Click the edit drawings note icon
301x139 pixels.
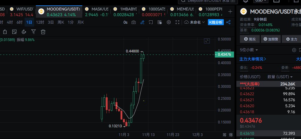tap(14, 32)
